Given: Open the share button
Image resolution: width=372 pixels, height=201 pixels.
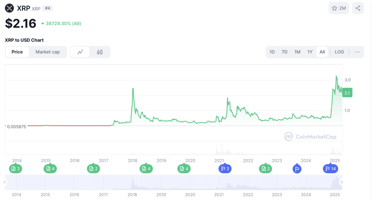Looking at the screenshot, I should [x=358, y=8].
